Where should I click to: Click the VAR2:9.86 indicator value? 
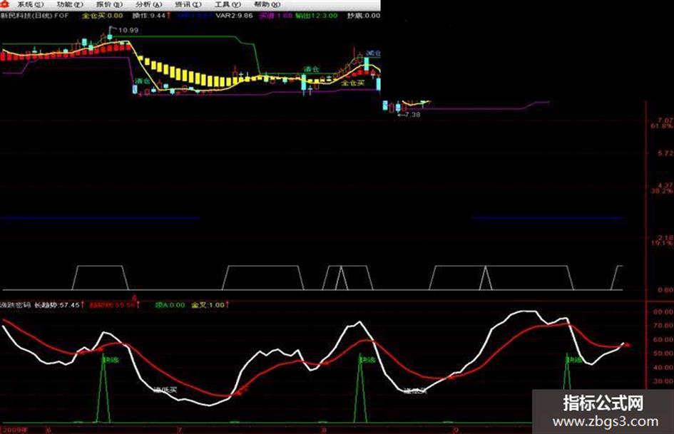click(234, 16)
